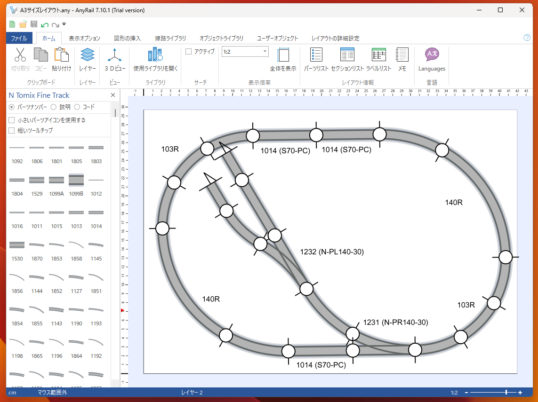Select track part 1864
This screenshot has width=538, height=402.
(76, 348)
